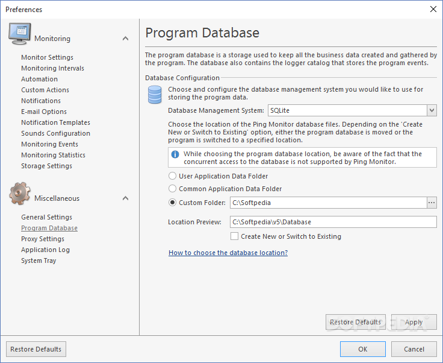The image size is (443, 363).
Task: Open 'How to choose the database location?' link
Action: point(228,253)
